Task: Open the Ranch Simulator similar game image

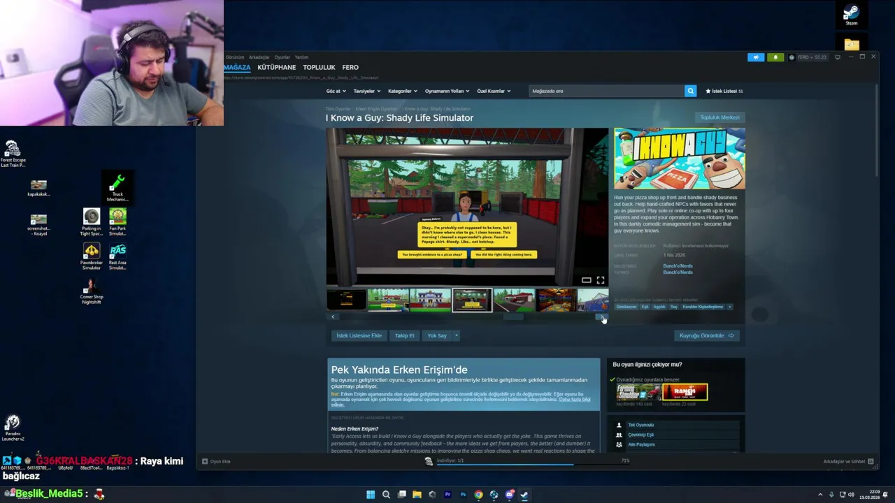Action: (685, 393)
